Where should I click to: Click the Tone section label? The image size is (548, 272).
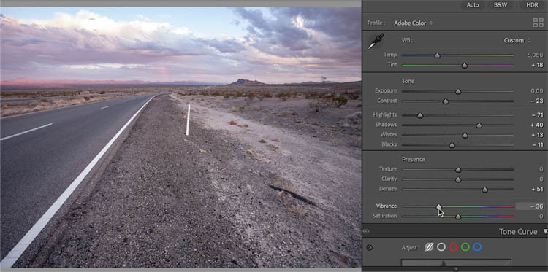[x=408, y=81]
